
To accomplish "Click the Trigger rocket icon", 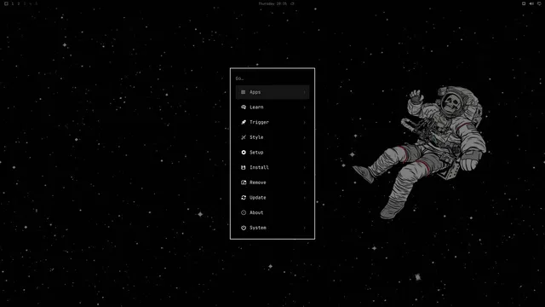I will point(244,122).
